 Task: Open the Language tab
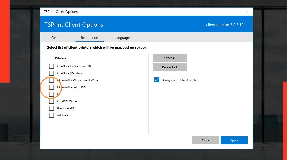click(x=122, y=38)
